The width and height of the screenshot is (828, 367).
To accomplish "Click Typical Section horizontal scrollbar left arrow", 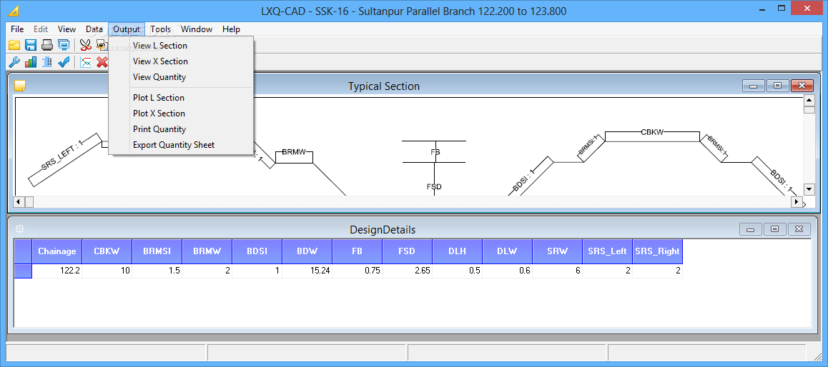I will tap(19, 201).
